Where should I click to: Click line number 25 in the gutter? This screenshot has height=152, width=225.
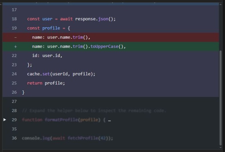pos(14,83)
